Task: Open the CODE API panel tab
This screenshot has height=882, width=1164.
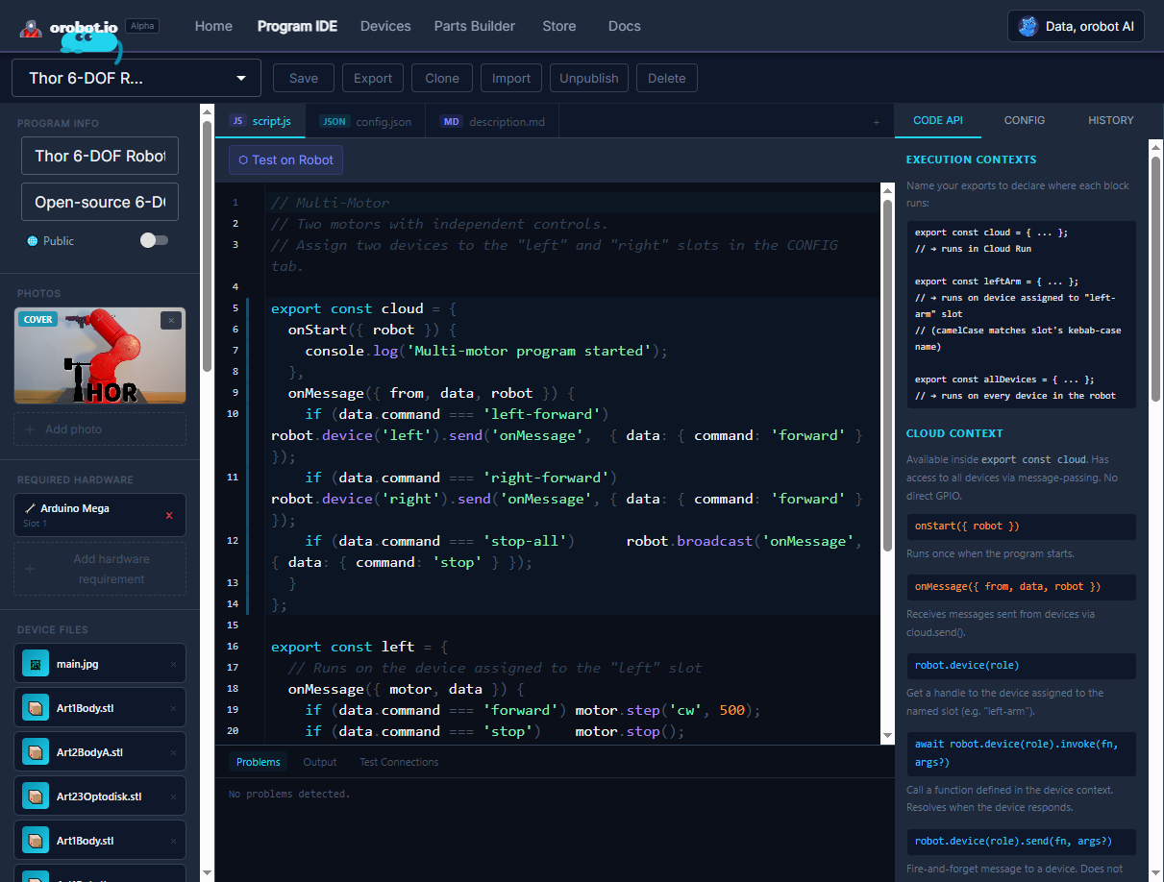Action: point(937,120)
